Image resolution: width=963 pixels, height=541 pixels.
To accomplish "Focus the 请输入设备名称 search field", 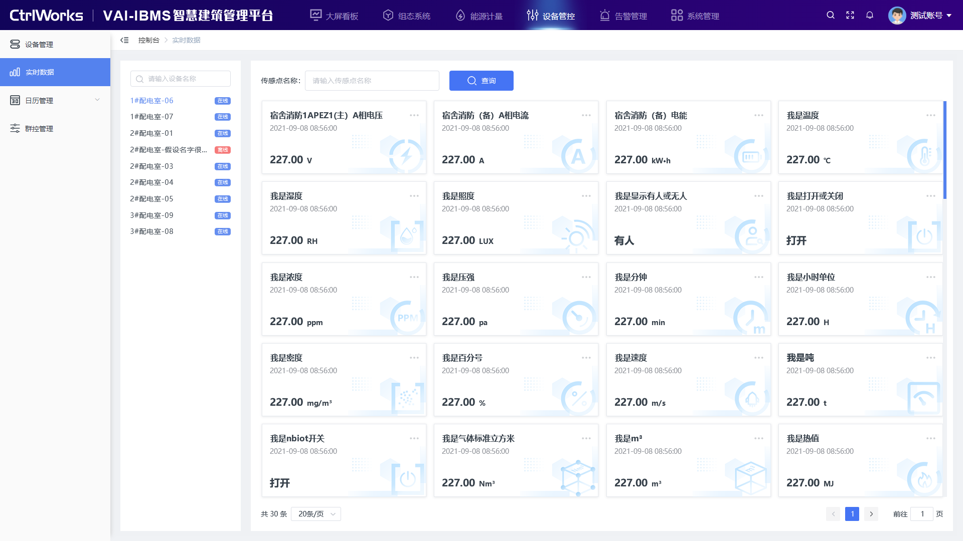I will [181, 79].
